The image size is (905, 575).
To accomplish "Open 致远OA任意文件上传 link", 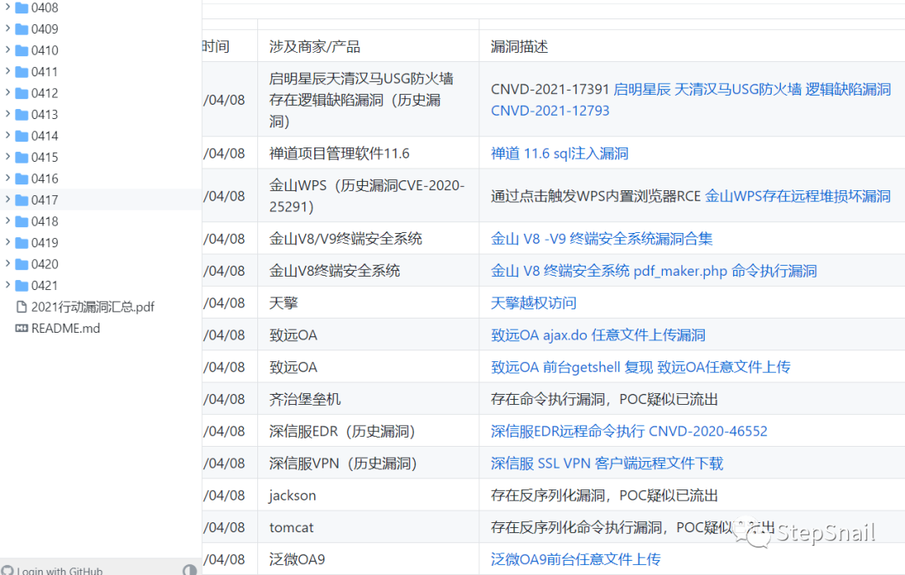I will [724, 366].
